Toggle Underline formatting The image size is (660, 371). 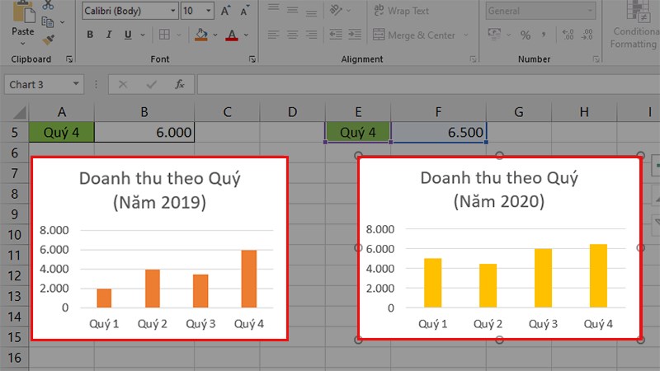[128, 35]
